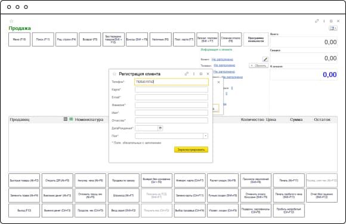Click Просмотр накоплений (Shift+F6) button
Viewport: 346px width, 224px height.
tap(256, 181)
